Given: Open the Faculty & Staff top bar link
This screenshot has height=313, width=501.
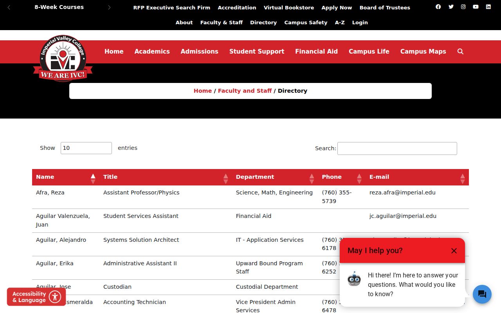Looking at the screenshot, I should coord(222,23).
